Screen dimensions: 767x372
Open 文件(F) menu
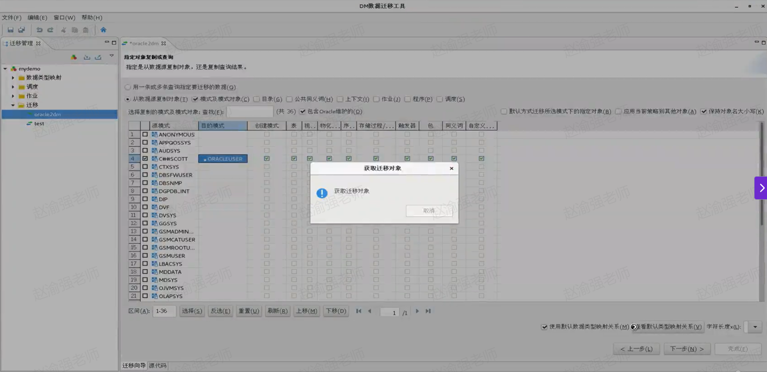[x=11, y=18]
